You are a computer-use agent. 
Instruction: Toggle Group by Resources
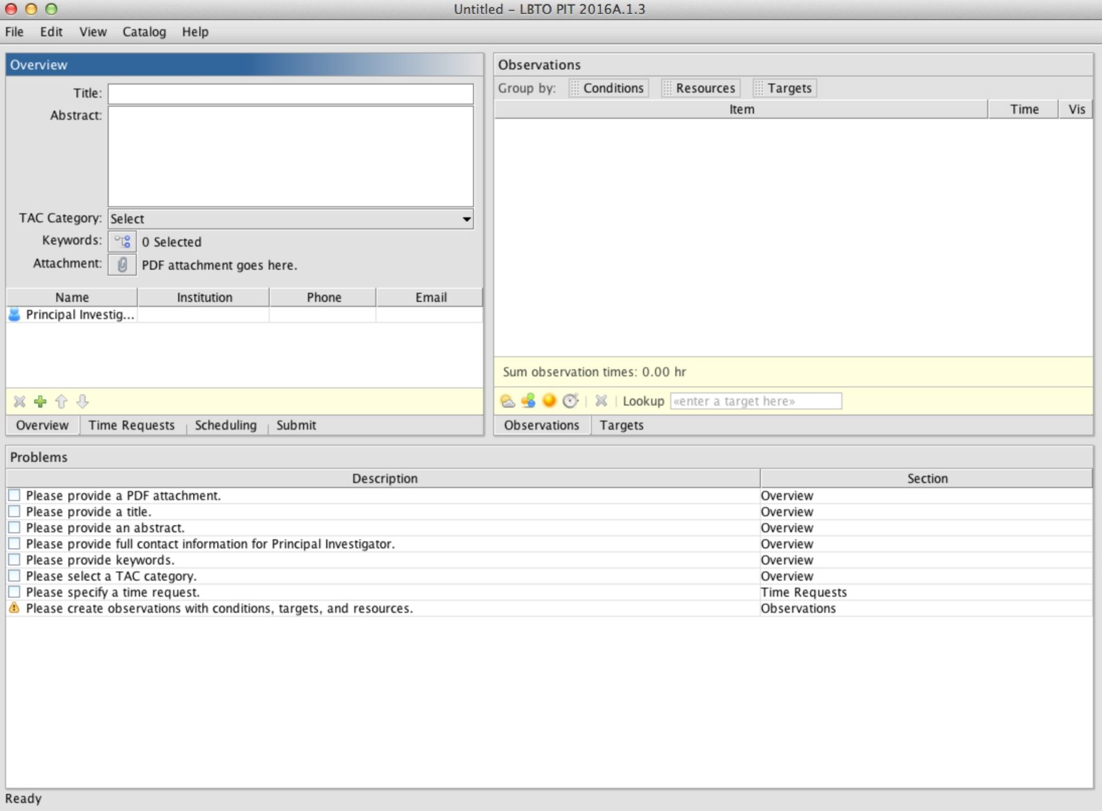click(701, 88)
